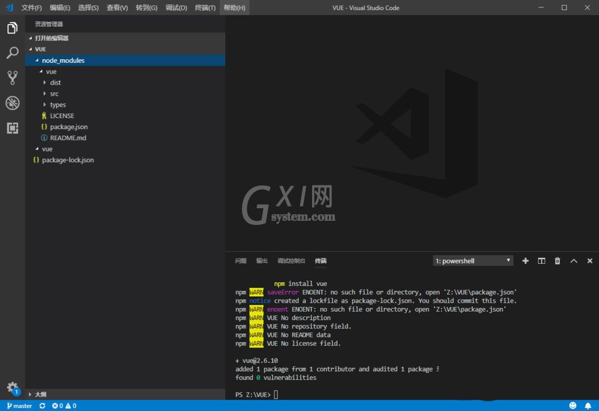The width and height of the screenshot is (599, 411).
Task: Open the Explorer view in activity bar
Action: point(12,28)
